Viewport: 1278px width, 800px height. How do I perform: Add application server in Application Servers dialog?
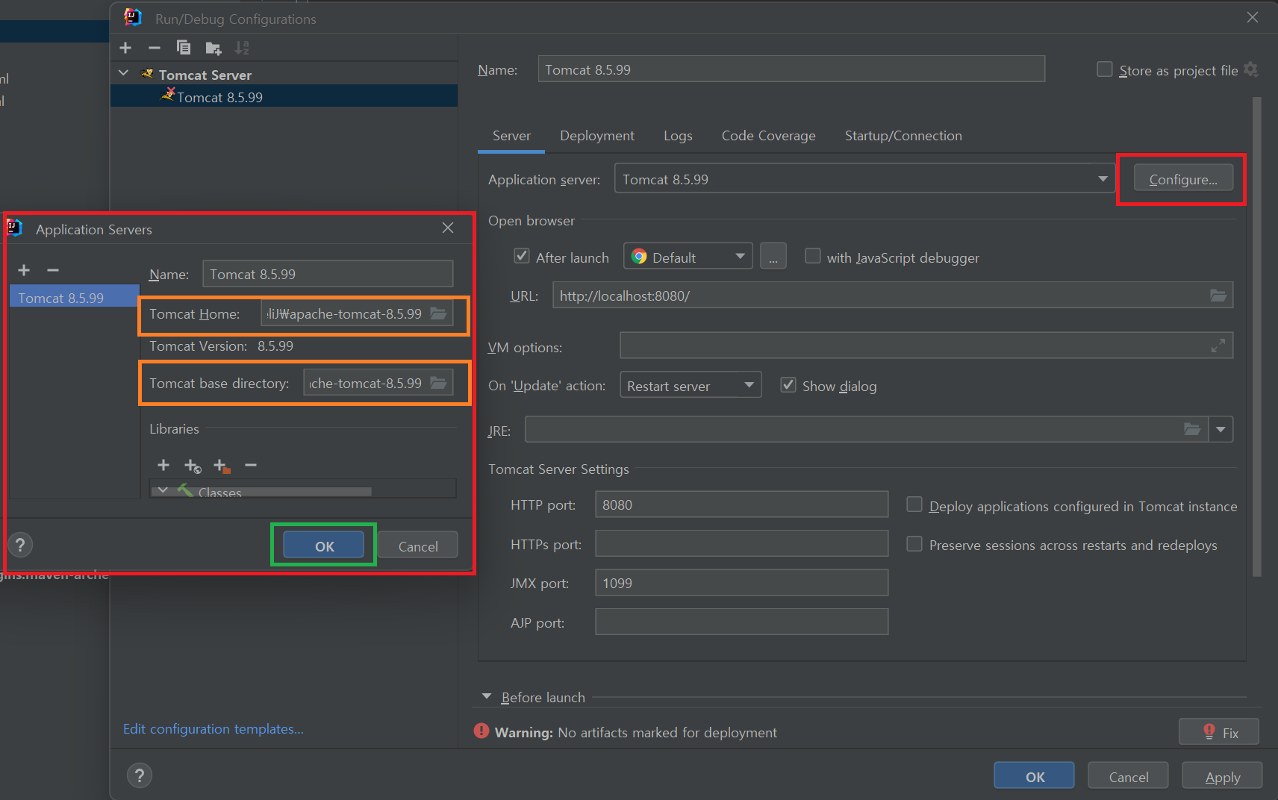click(x=24, y=270)
